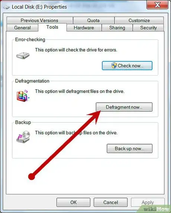Click the Back up now button
This screenshot has width=171, height=213.
pos(129,149)
